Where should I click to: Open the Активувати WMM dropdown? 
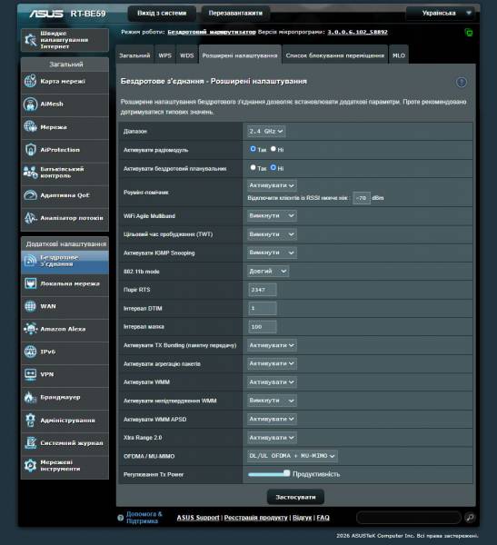coord(272,382)
